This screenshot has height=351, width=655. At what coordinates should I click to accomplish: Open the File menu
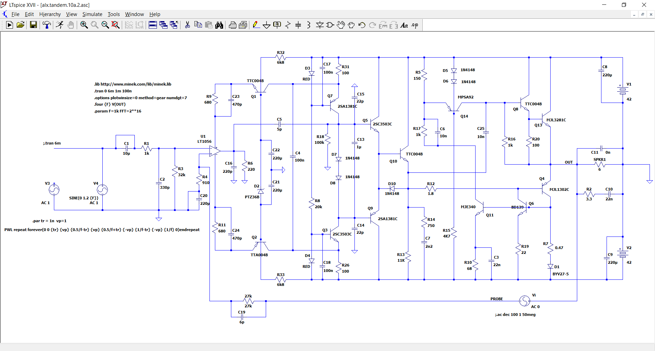(15, 14)
